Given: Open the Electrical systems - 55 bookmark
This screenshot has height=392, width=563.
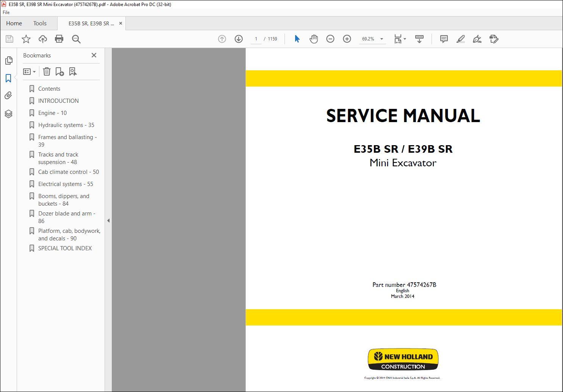Looking at the screenshot, I should [x=66, y=184].
